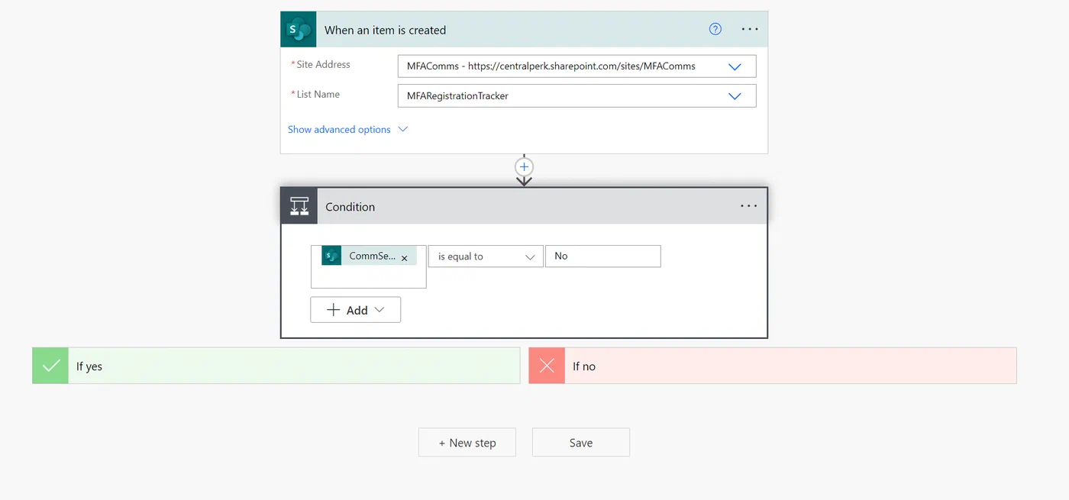Expand the If yes branch
Image resolution: width=1069 pixels, height=500 pixels.
tap(276, 366)
